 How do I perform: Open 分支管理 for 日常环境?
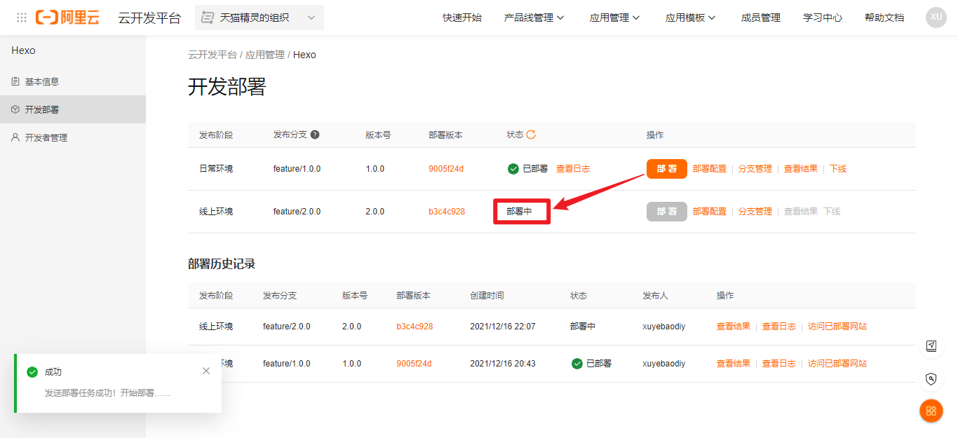pyautogui.click(x=755, y=169)
